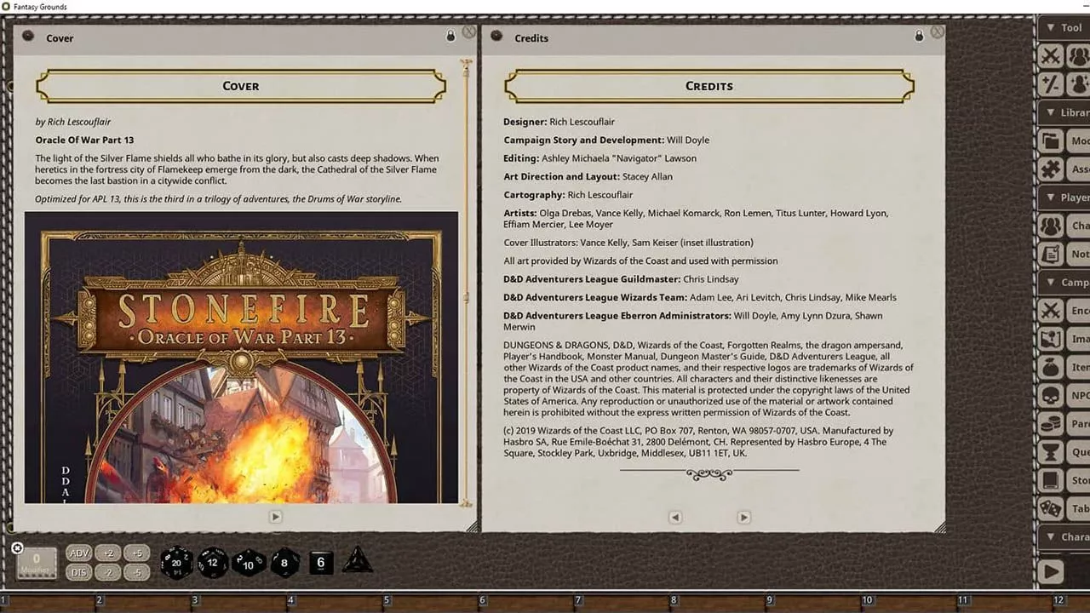1090x613 pixels.
Task: Close the Credits window
Action: click(938, 32)
